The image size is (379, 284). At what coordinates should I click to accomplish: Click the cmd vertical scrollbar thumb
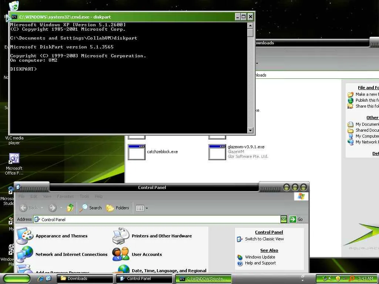(250, 33)
